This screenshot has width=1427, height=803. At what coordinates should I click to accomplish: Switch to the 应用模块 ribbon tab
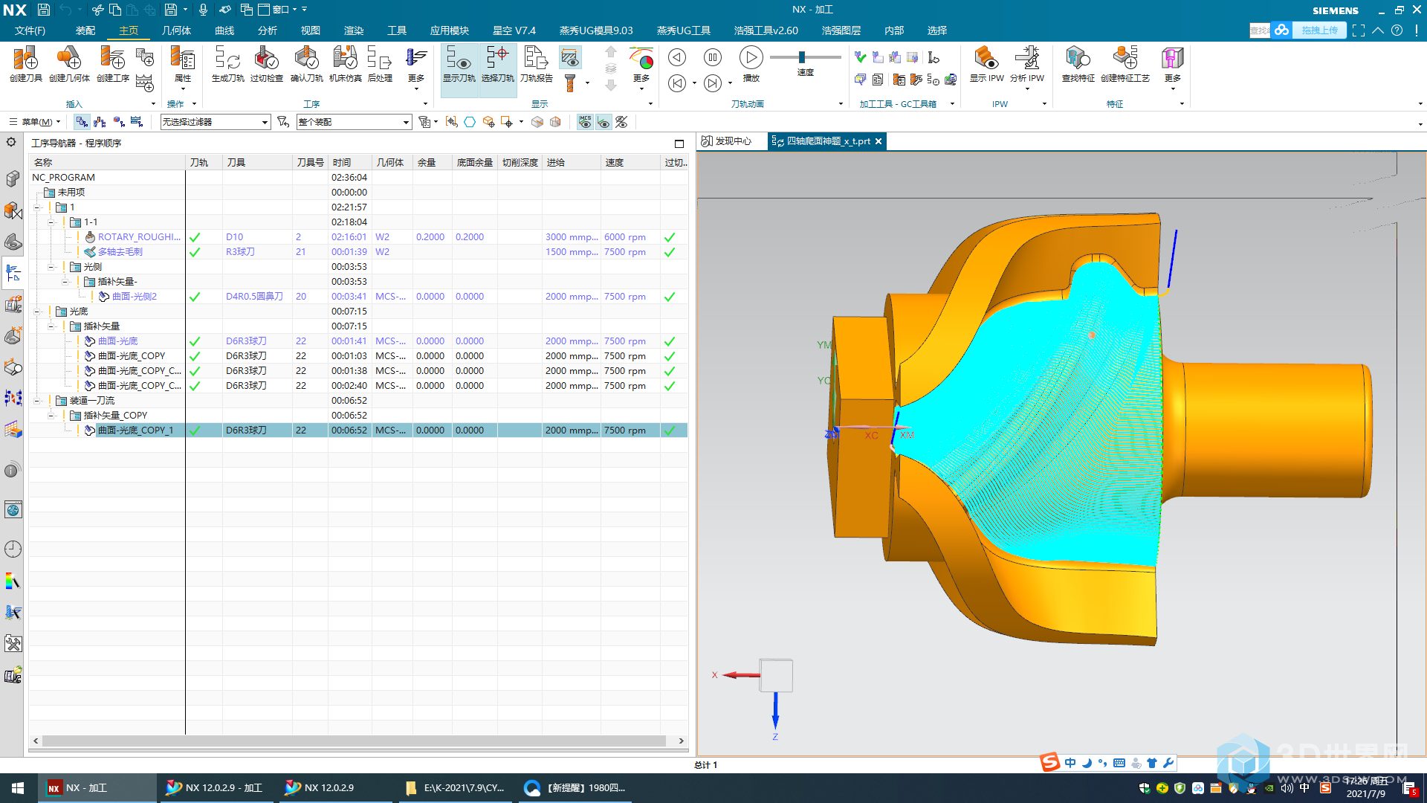[x=449, y=30]
